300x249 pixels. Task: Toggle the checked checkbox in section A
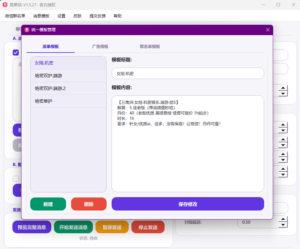(16, 53)
